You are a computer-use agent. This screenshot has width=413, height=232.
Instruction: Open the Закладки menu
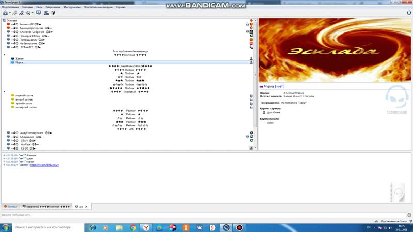pyautogui.click(x=27, y=7)
